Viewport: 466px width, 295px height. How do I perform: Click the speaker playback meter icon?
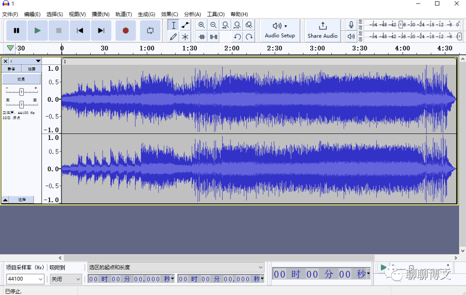click(x=351, y=36)
